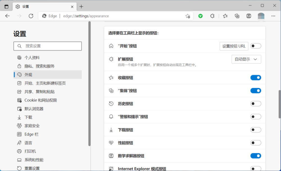Click the 搜索设置 search box
Image resolution: width=281 pixels, height=171 pixels.
click(47, 46)
